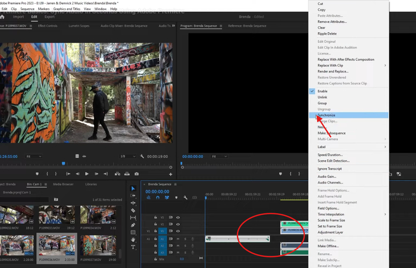Select the Ripple Edit tool
This screenshot has height=268, width=416.
133,203
